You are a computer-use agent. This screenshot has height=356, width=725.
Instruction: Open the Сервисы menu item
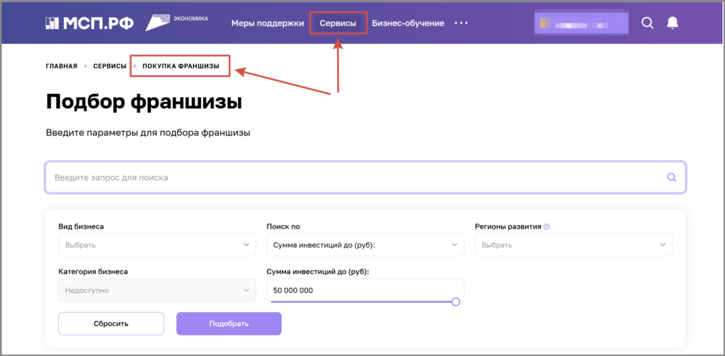pyautogui.click(x=338, y=23)
